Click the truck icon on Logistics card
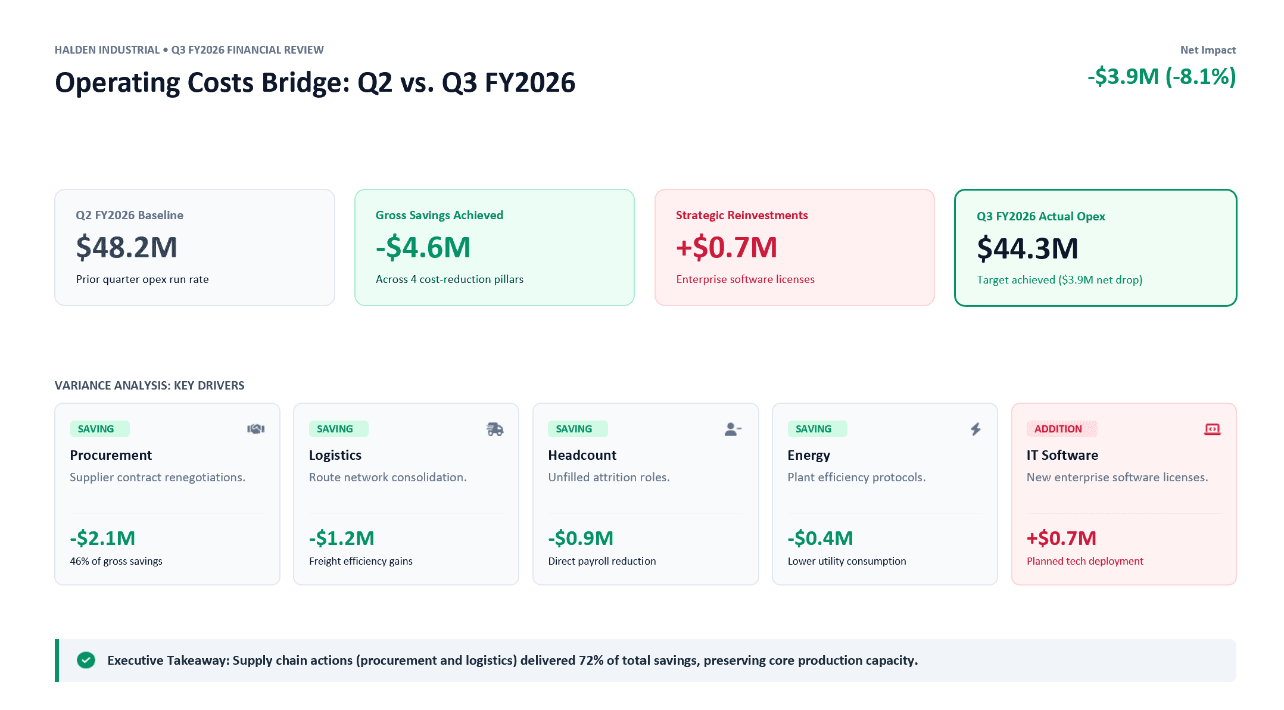Screen dimensions: 1284x710 click(495, 429)
